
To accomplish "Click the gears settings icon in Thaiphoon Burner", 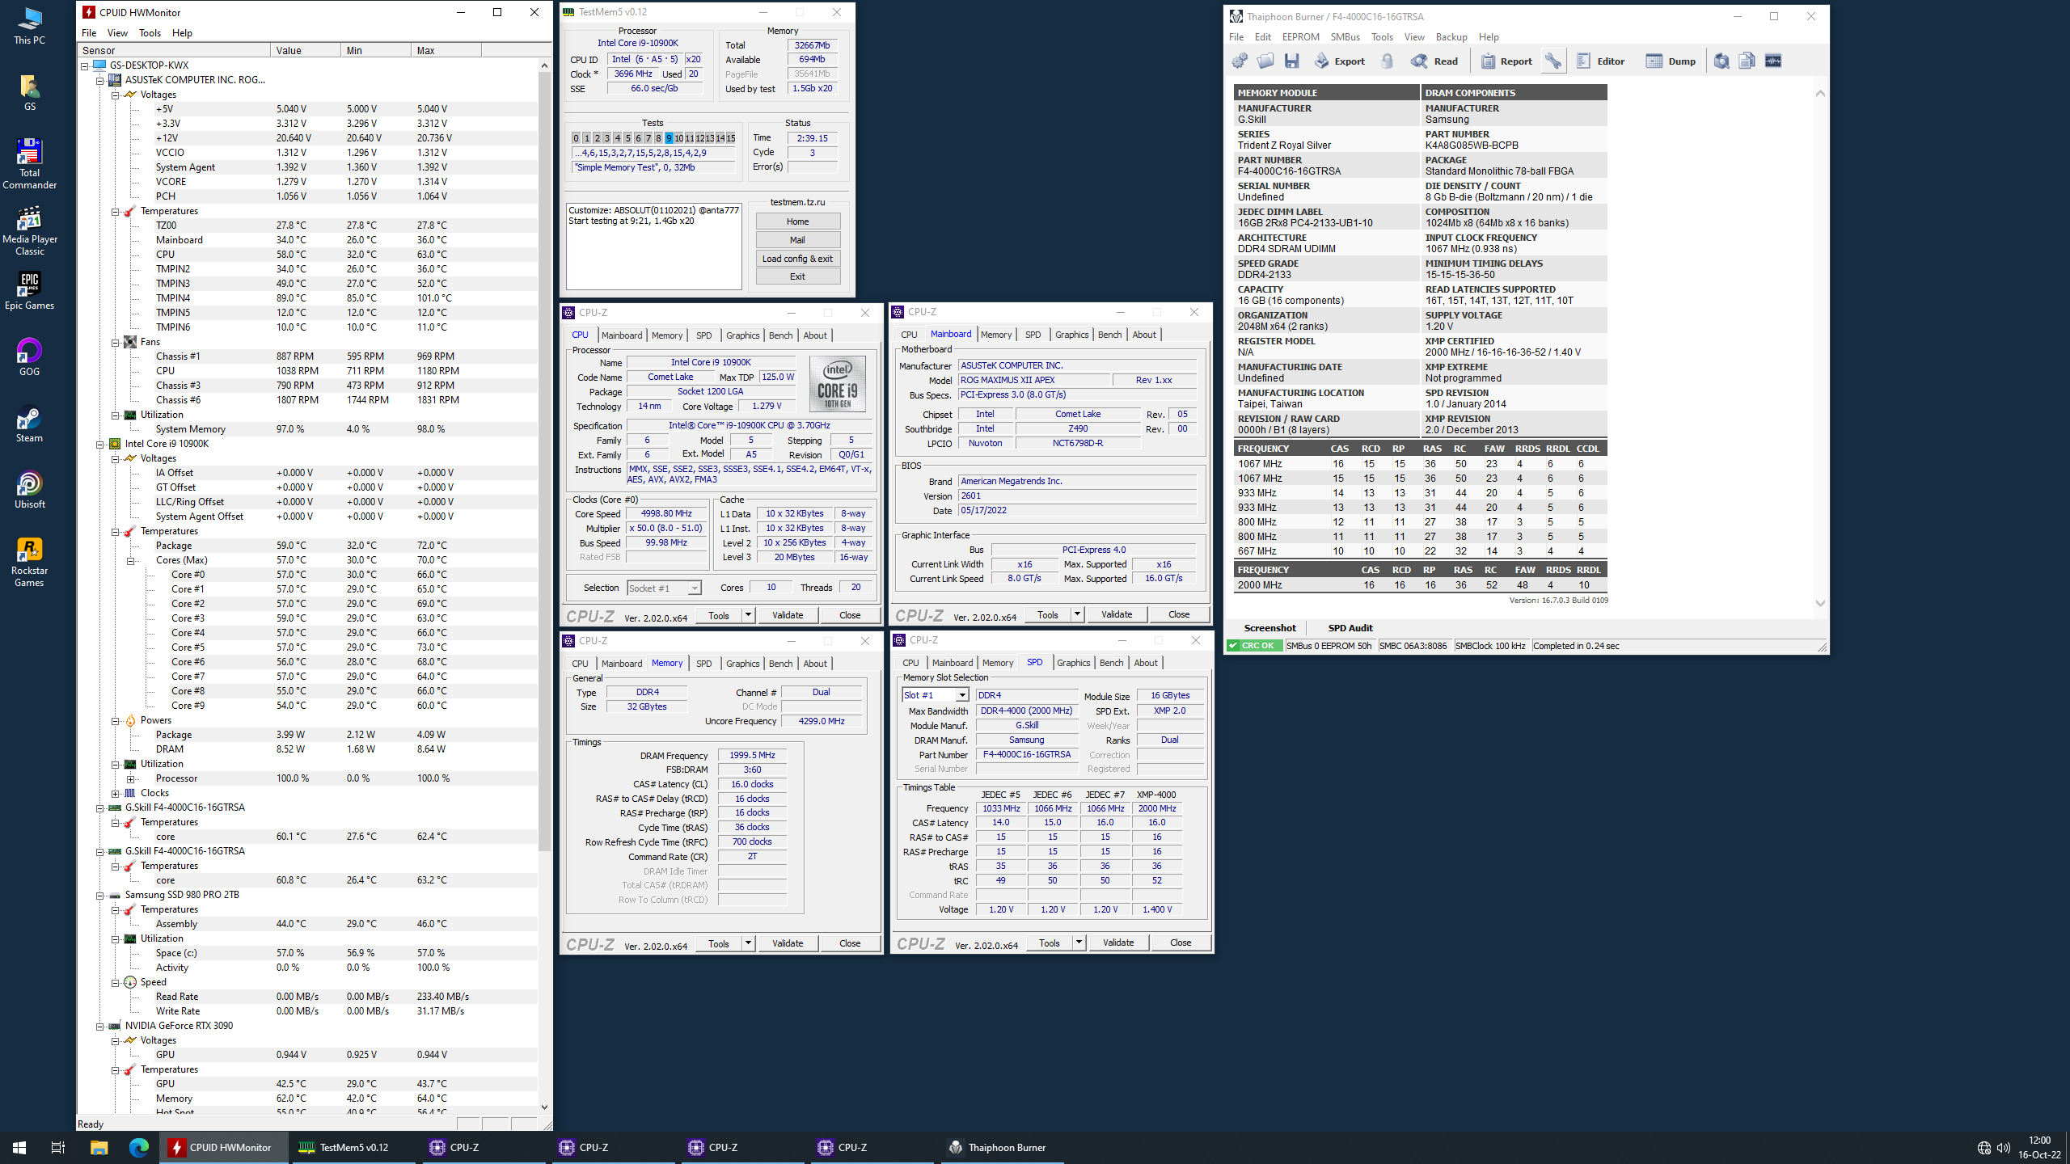I will click(x=1240, y=61).
